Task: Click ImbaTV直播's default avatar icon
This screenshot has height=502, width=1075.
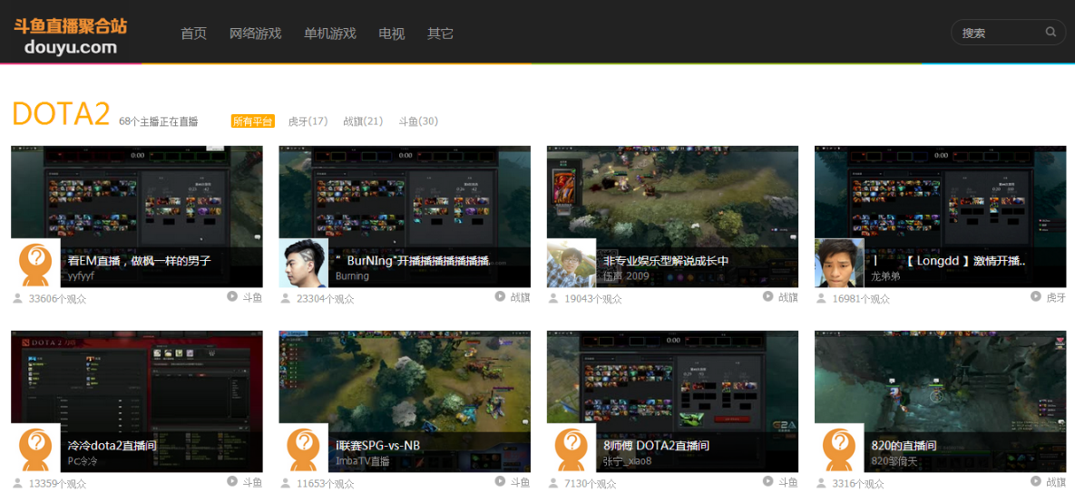Action: [x=304, y=448]
